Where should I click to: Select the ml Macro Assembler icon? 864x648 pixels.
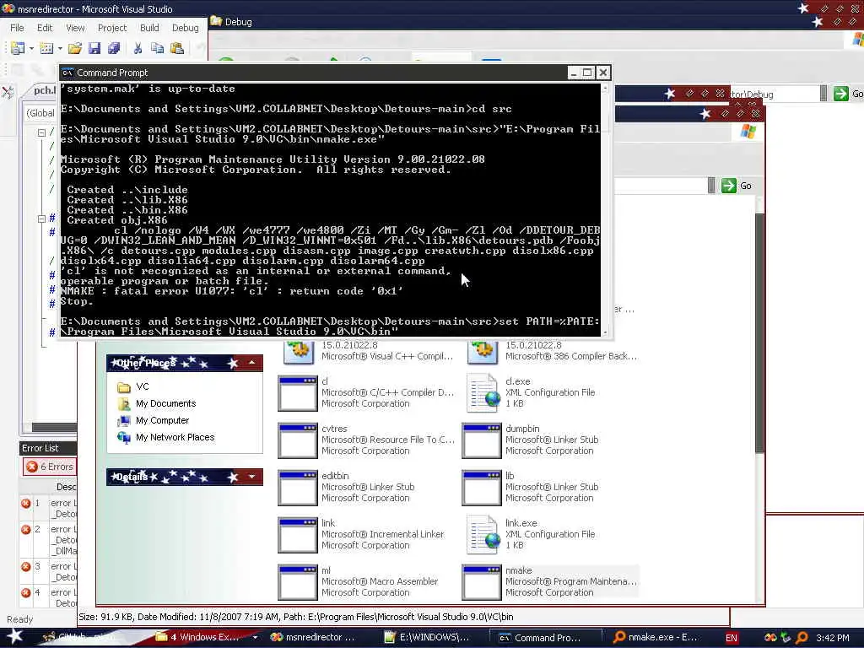tap(298, 582)
